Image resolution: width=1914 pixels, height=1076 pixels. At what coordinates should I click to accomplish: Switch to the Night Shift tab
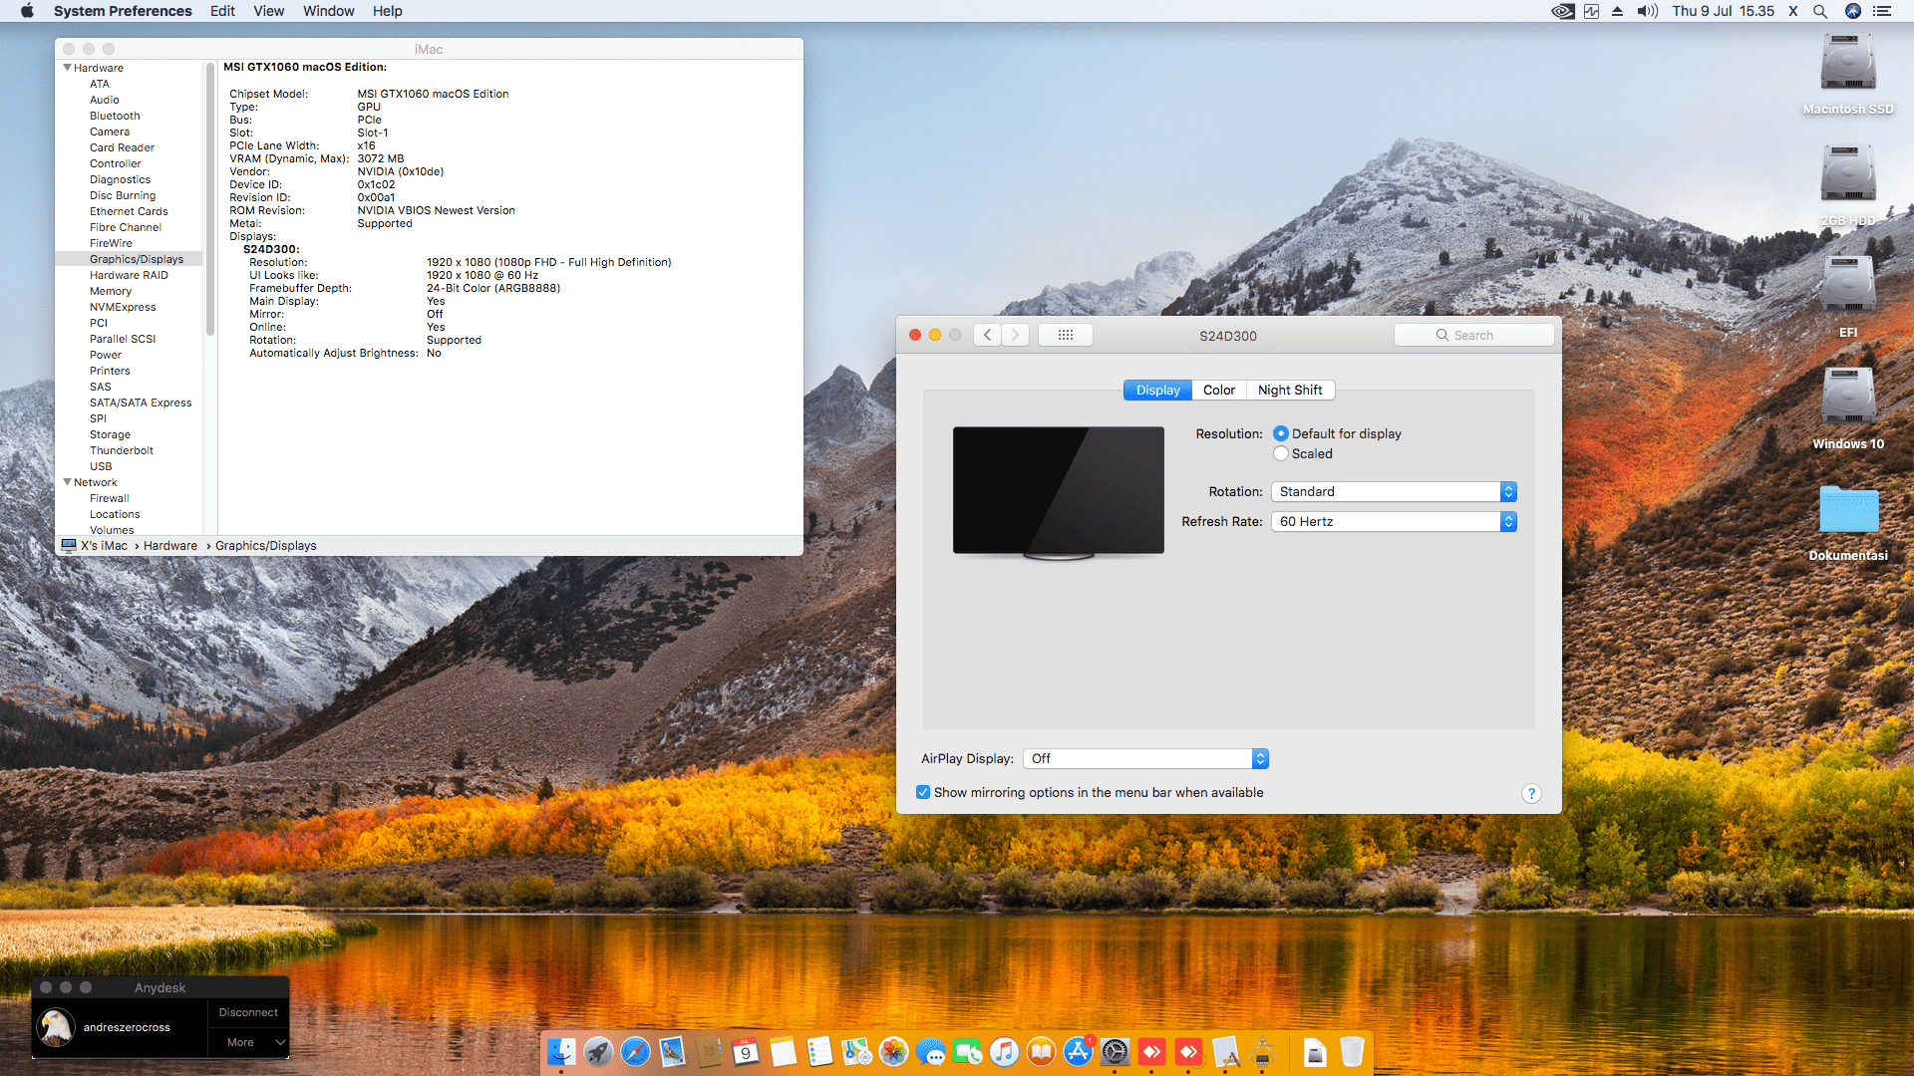[x=1290, y=390]
